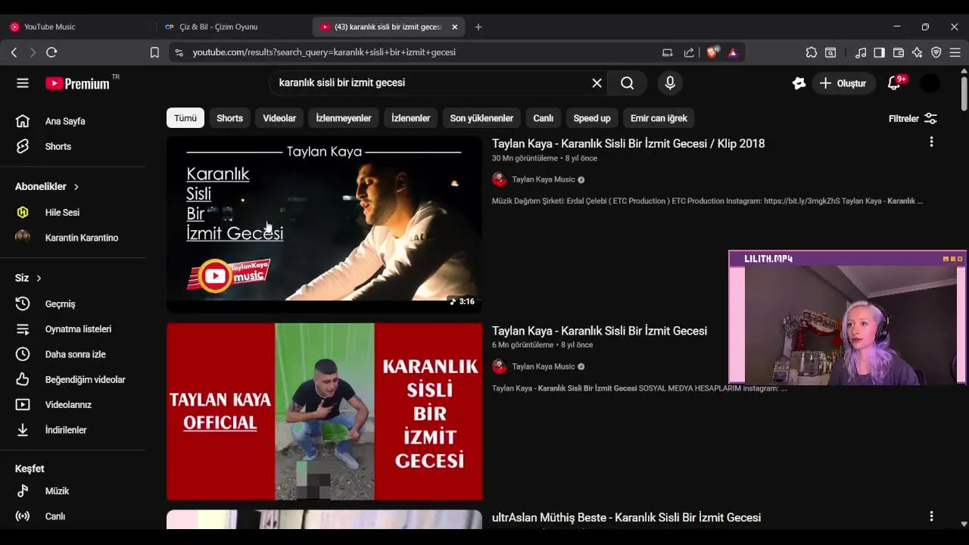
Task: Open the browser extensions puzzle icon
Action: coord(812,52)
